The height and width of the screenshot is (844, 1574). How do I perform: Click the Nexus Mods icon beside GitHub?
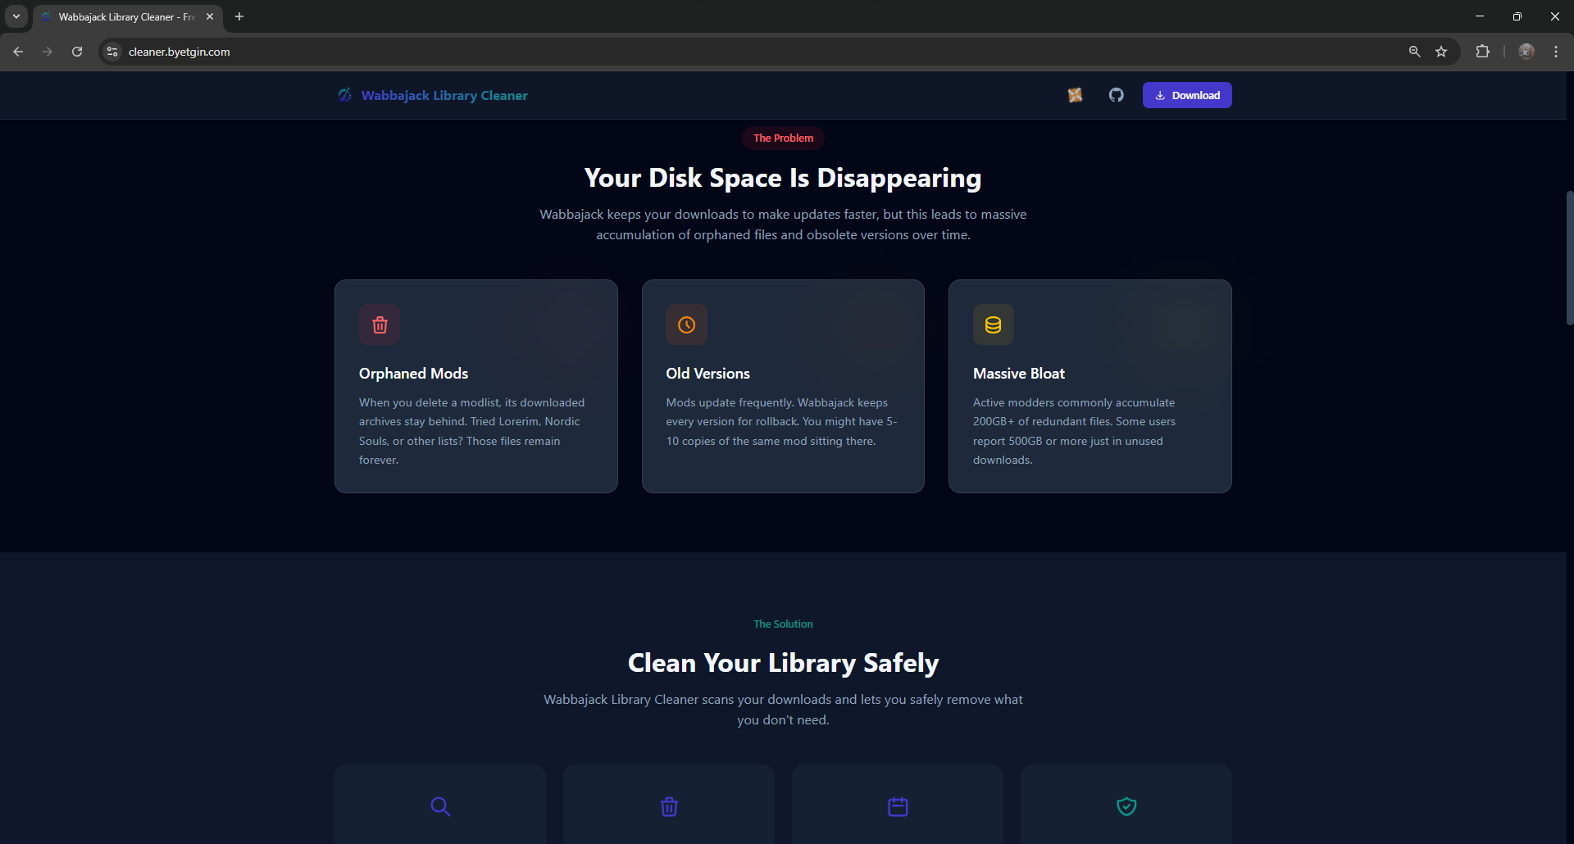pyautogui.click(x=1075, y=95)
